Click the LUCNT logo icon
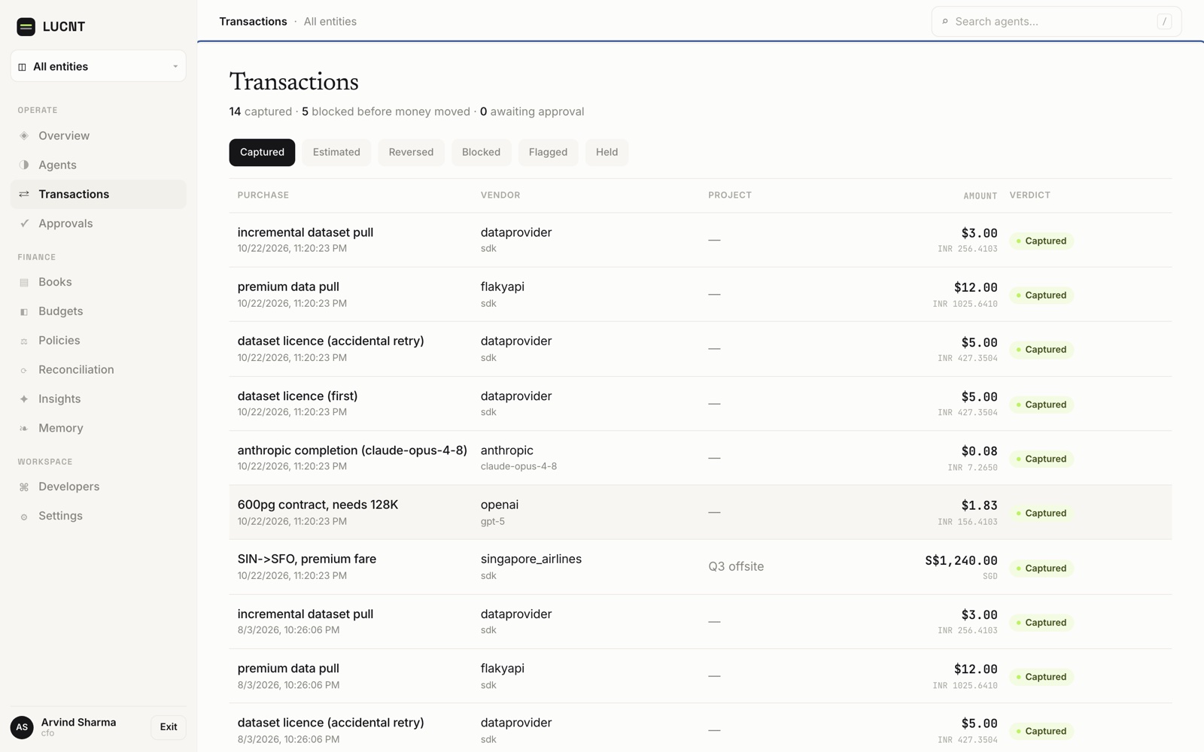The width and height of the screenshot is (1204, 752). pyautogui.click(x=26, y=27)
